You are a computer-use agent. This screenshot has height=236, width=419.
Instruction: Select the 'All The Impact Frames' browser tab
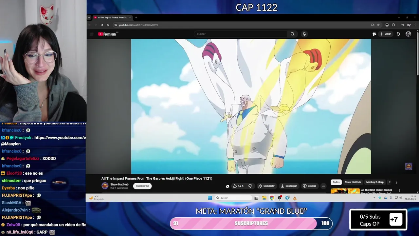click(113, 18)
